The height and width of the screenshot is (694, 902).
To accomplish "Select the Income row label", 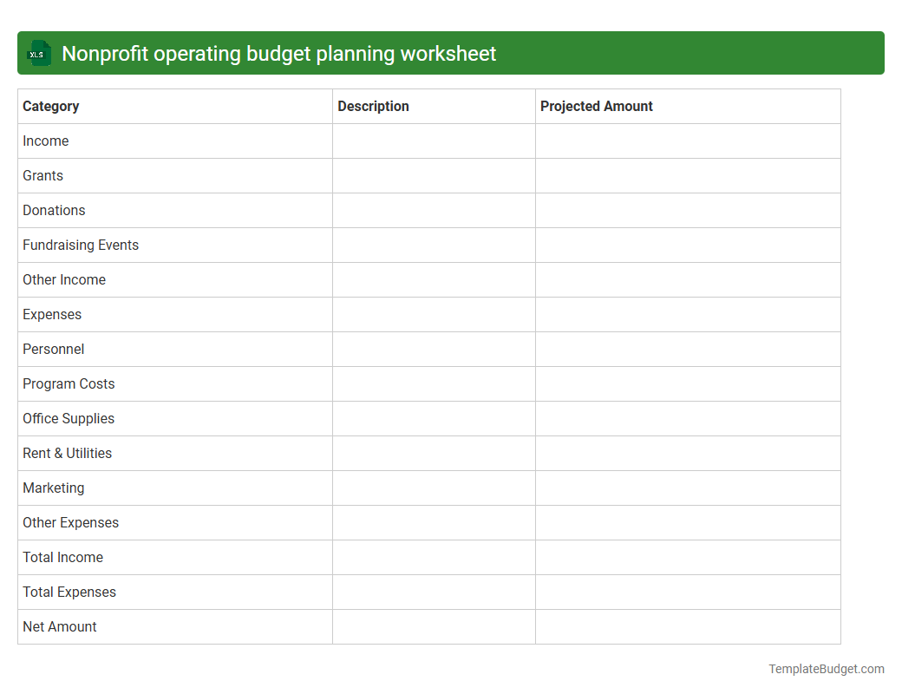I will [x=45, y=141].
